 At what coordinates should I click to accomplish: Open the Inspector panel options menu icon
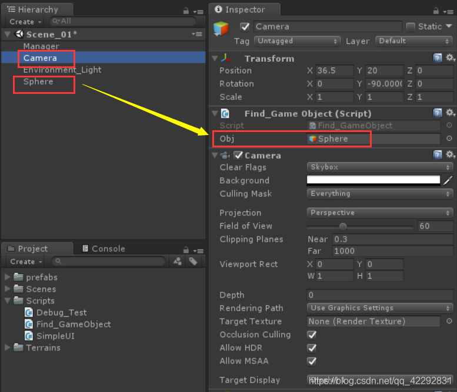click(449, 12)
